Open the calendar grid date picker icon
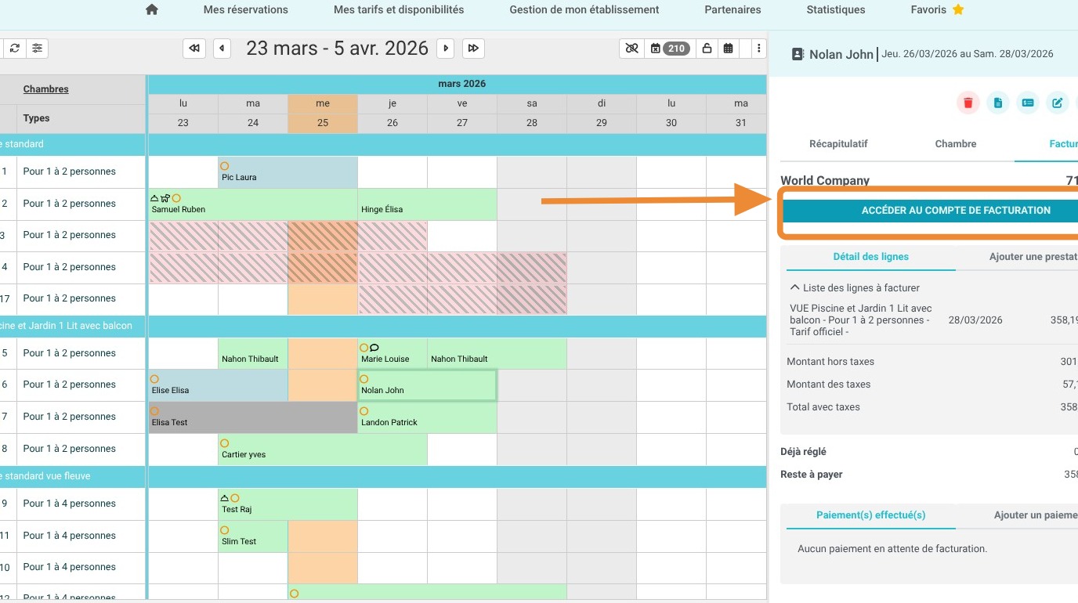Viewport: 1078px width, 603px height. click(x=729, y=49)
